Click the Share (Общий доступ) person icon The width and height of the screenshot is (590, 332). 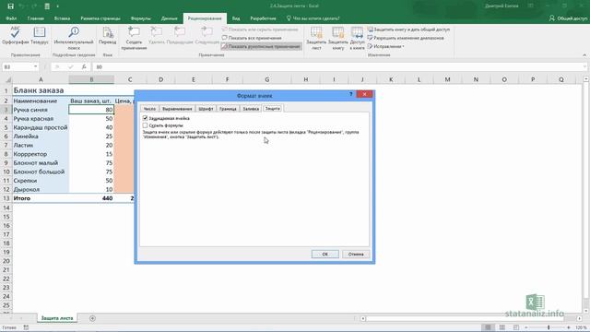coord(552,18)
